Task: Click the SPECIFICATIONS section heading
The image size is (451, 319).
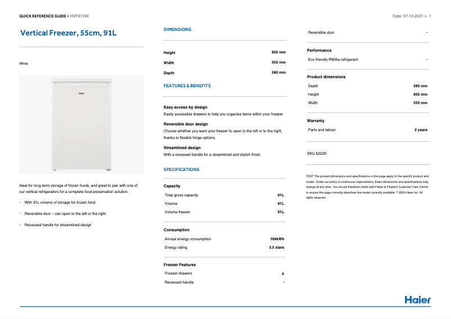Action: tap(181, 169)
